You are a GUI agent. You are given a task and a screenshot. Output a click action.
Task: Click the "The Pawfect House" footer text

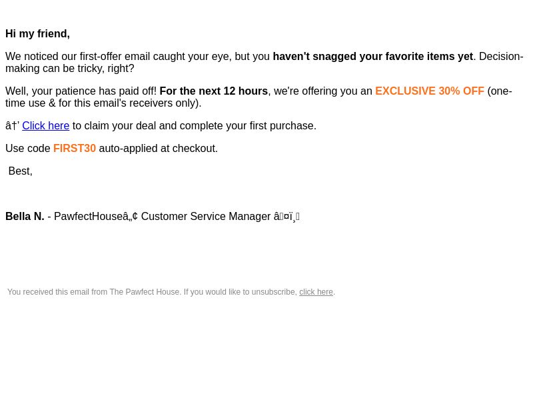145,292
